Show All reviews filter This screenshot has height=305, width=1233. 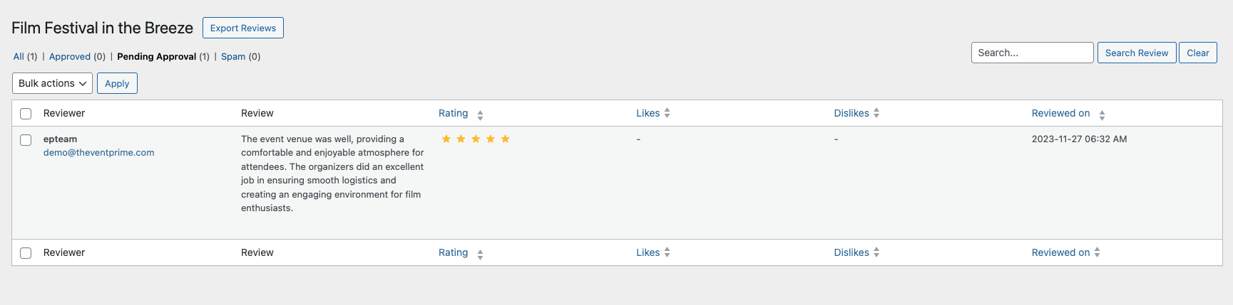[x=19, y=57]
